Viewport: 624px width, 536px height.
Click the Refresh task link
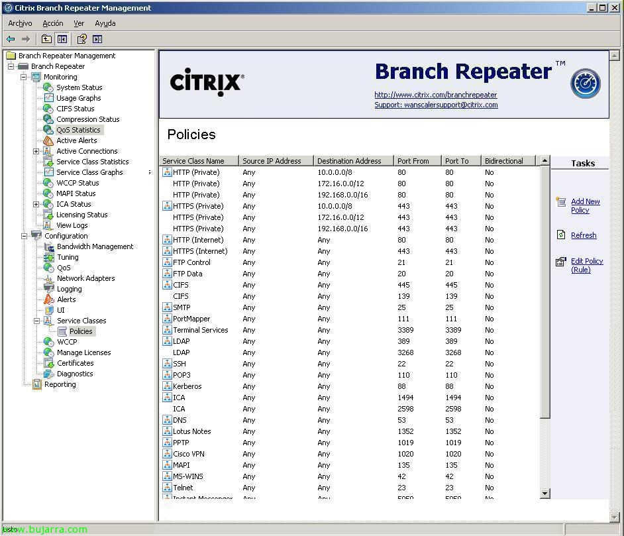pyautogui.click(x=584, y=235)
